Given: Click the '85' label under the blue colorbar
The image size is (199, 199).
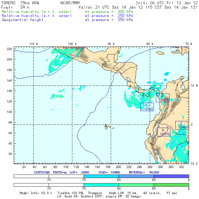Looking at the screenshot, I should tap(154, 180).
